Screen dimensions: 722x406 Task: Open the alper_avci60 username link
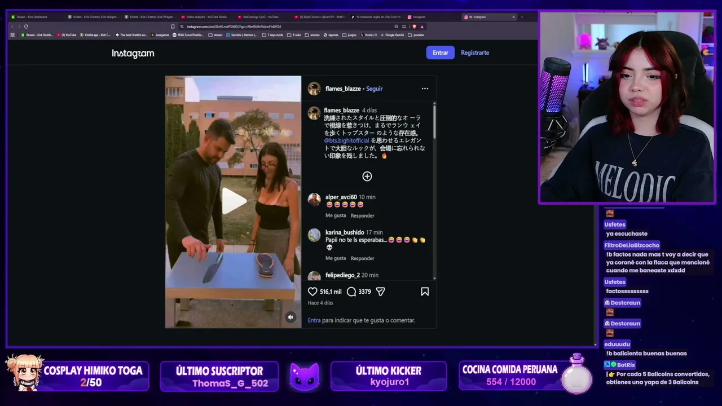[341, 197]
